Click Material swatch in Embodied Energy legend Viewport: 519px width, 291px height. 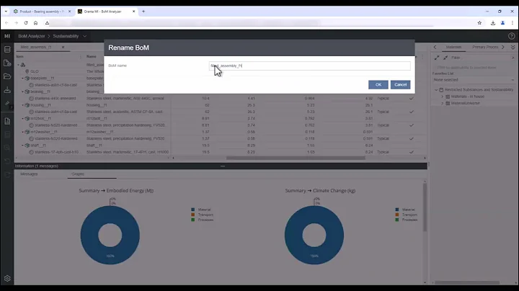193,210
